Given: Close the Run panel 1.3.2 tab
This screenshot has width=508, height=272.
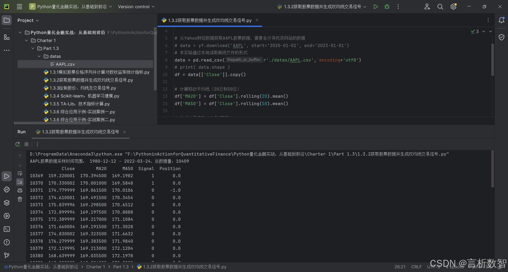Looking at the screenshot, I should point(125,132).
